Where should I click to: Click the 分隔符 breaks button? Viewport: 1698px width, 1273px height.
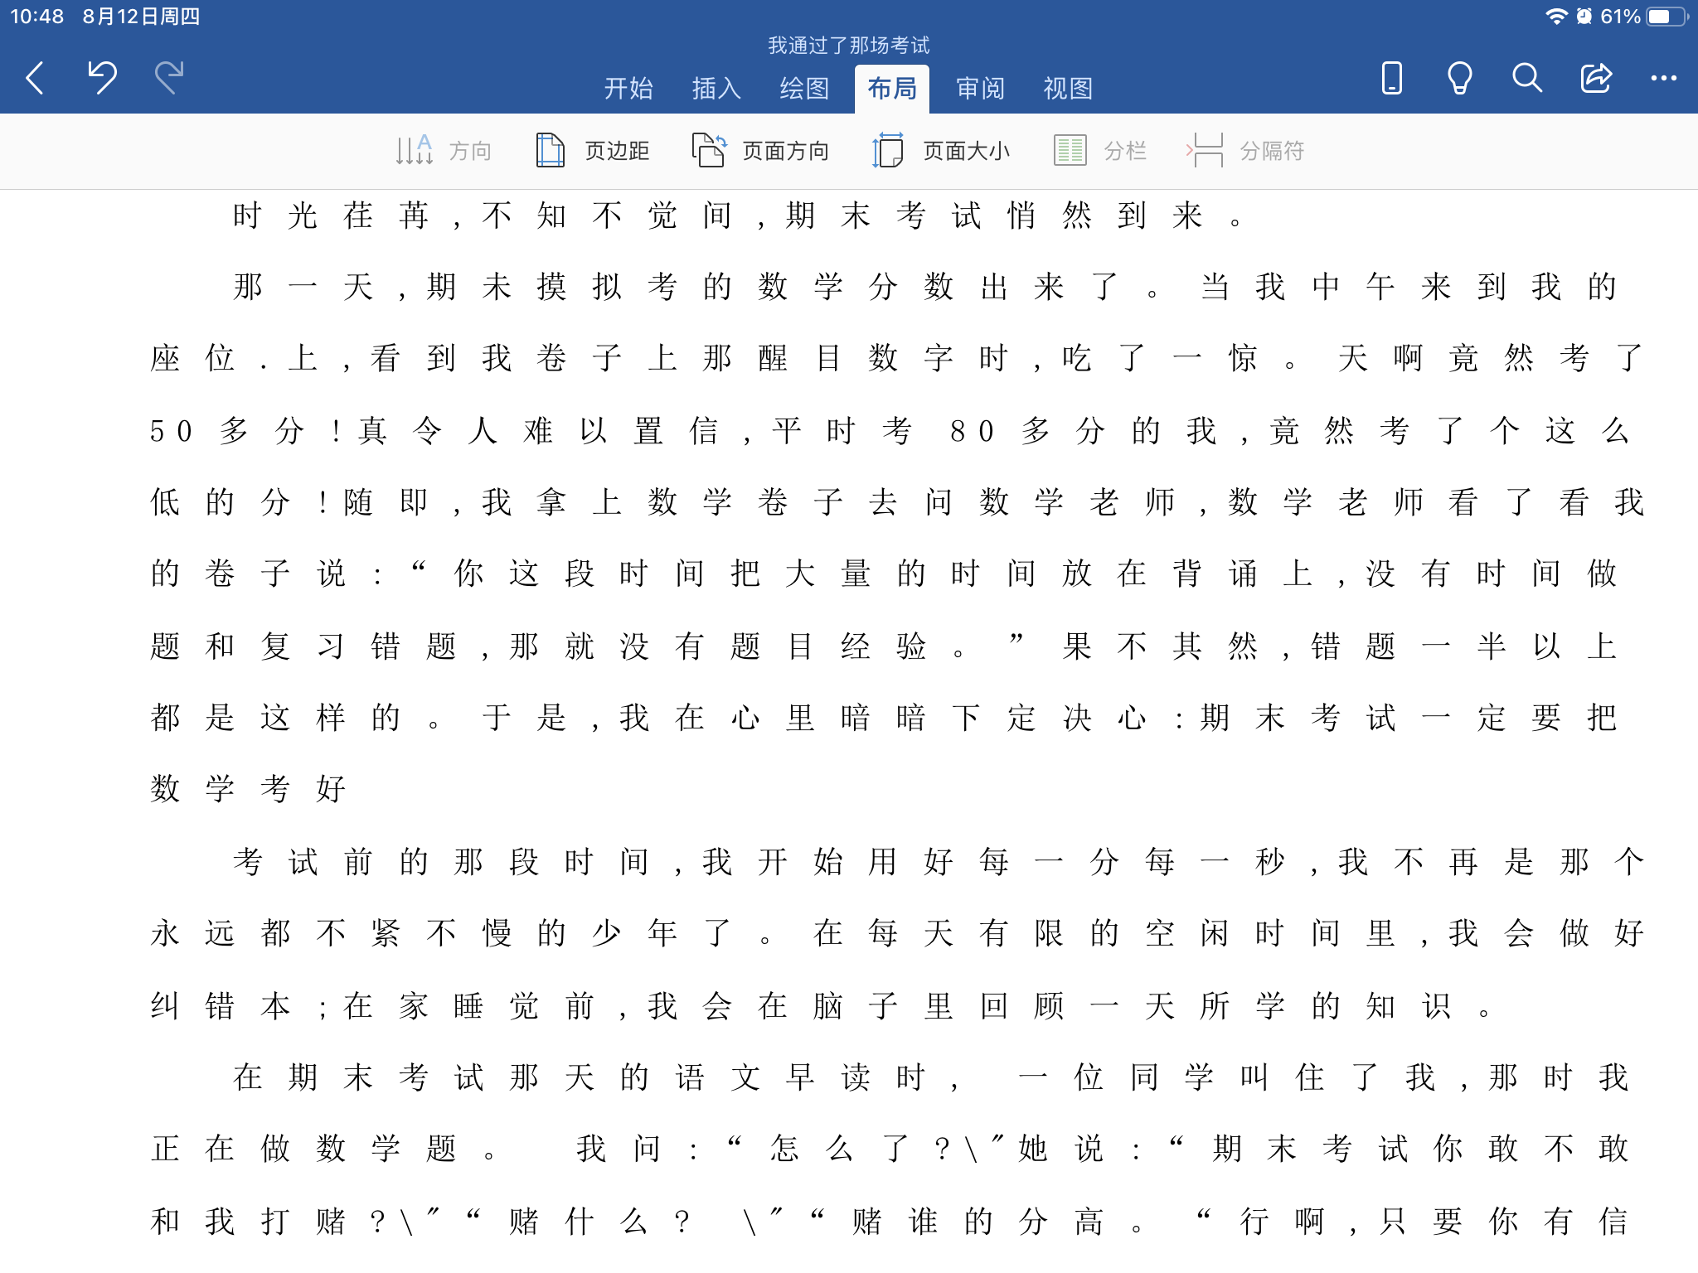1245,151
